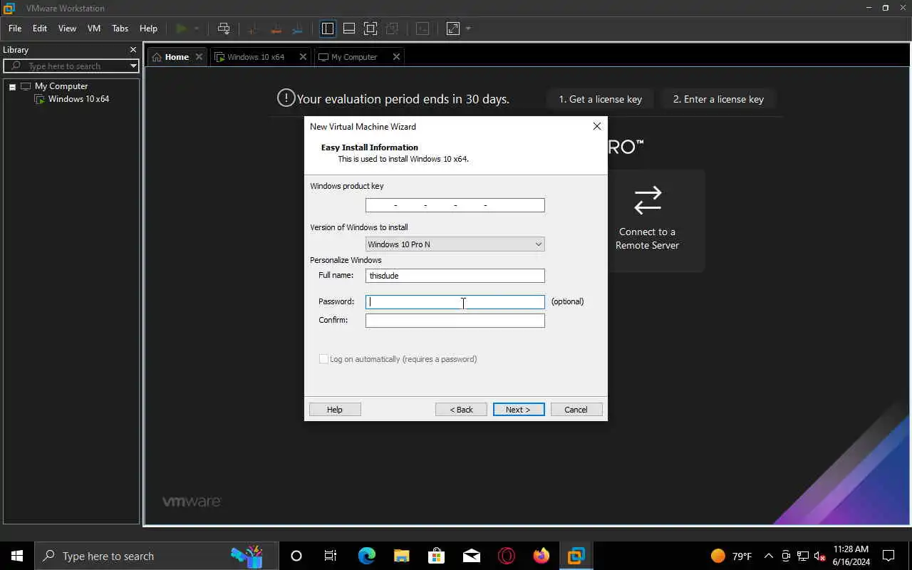Close the Windows 10 x64 tab

click(303, 57)
